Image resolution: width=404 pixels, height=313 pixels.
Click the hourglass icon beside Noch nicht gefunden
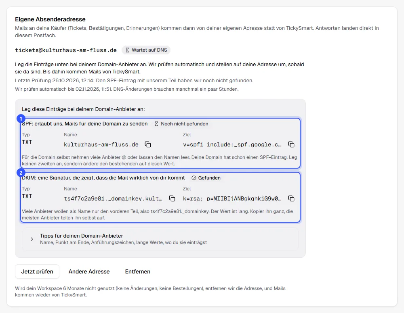156,124
